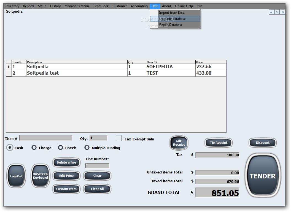
Task: Open the Manager's Menu
Action: (x=77, y=6)
